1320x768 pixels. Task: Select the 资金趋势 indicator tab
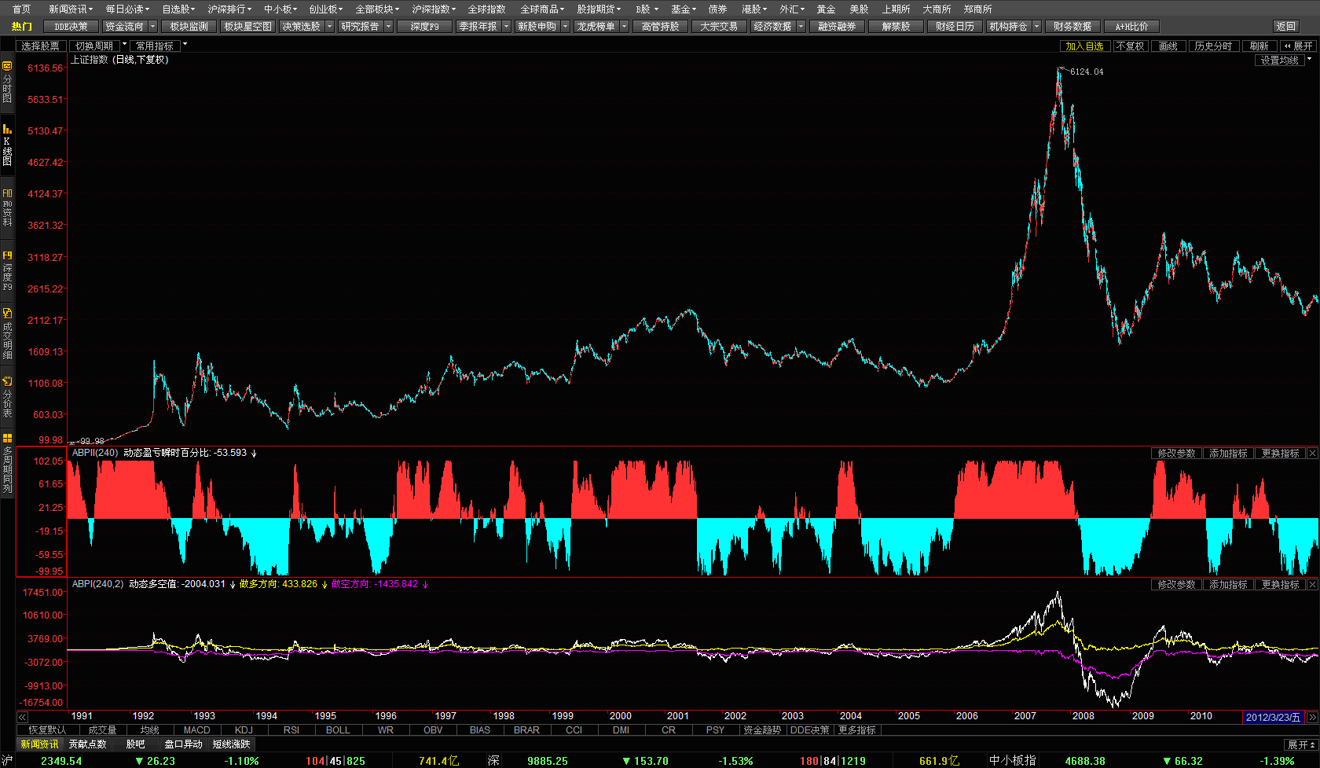tap(762, 730)
